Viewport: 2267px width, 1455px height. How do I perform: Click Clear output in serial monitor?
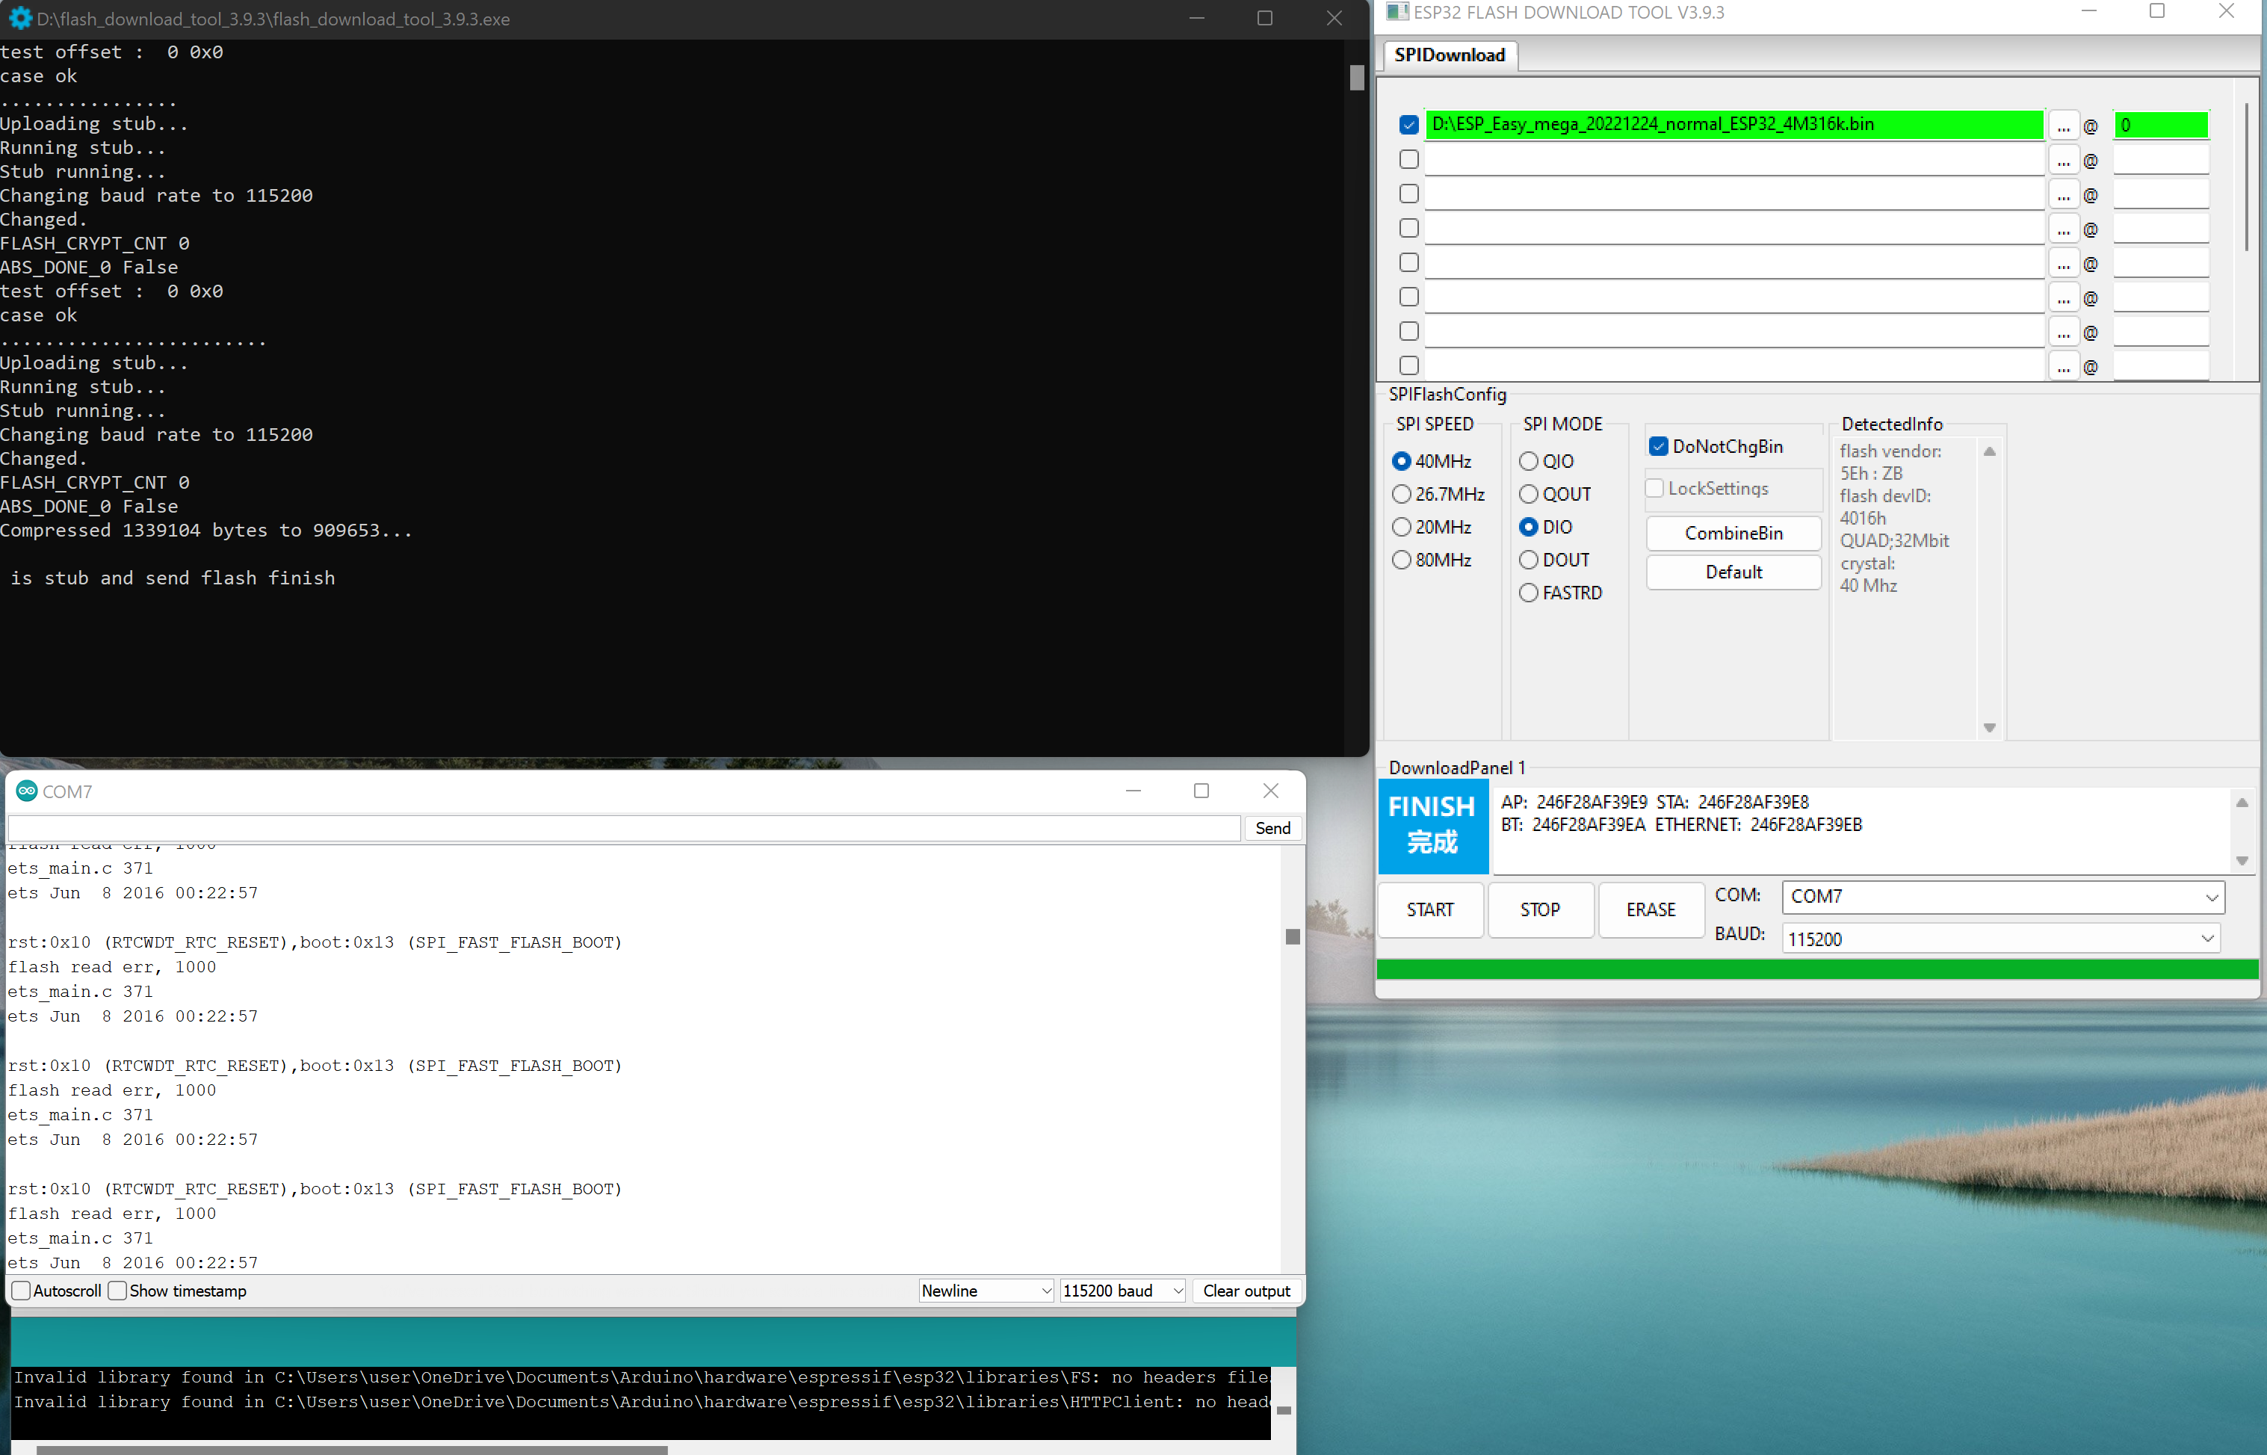[x=1246, y=1291]
